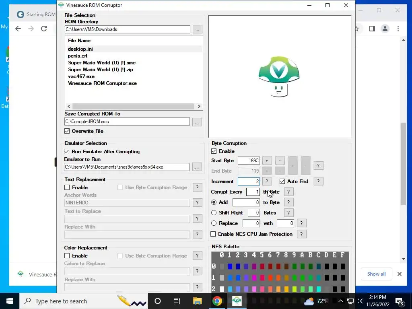The image size is (412, 309).
Task: Open help for Start Byte range
Action: tap(318, 165)
